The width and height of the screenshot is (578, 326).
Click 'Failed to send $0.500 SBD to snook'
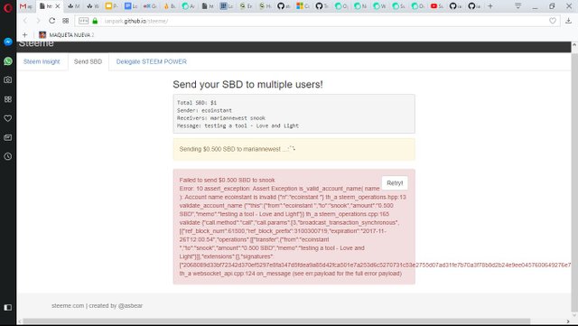tap(227, 180)
